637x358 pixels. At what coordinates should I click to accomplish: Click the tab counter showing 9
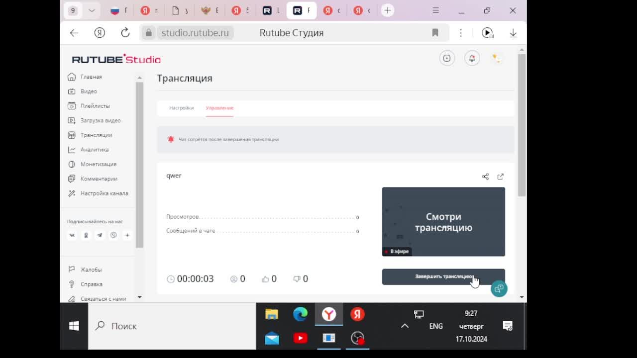73,10
